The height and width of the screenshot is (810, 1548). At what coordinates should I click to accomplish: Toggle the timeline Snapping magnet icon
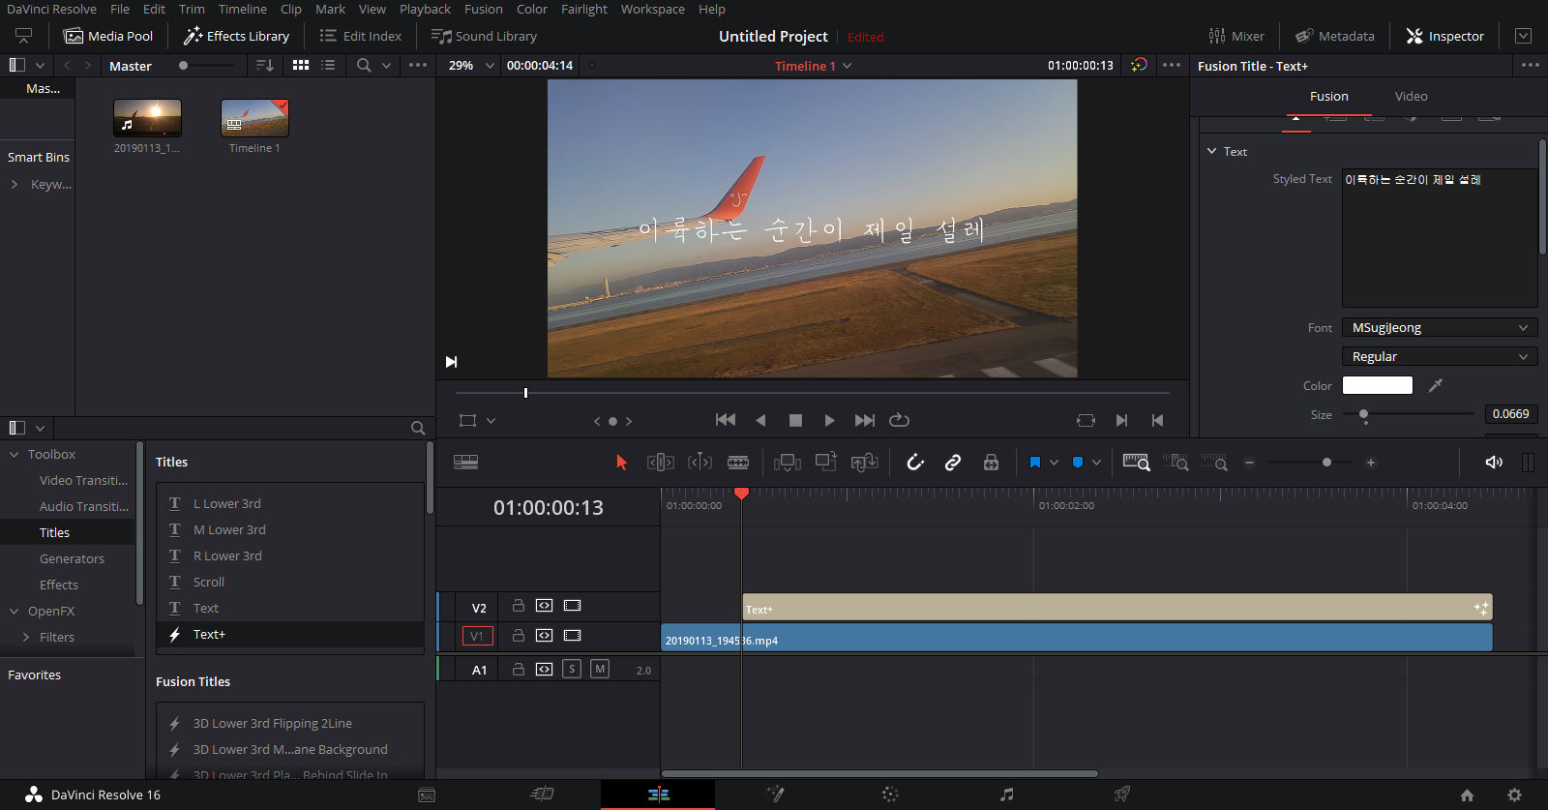[915, 463]
